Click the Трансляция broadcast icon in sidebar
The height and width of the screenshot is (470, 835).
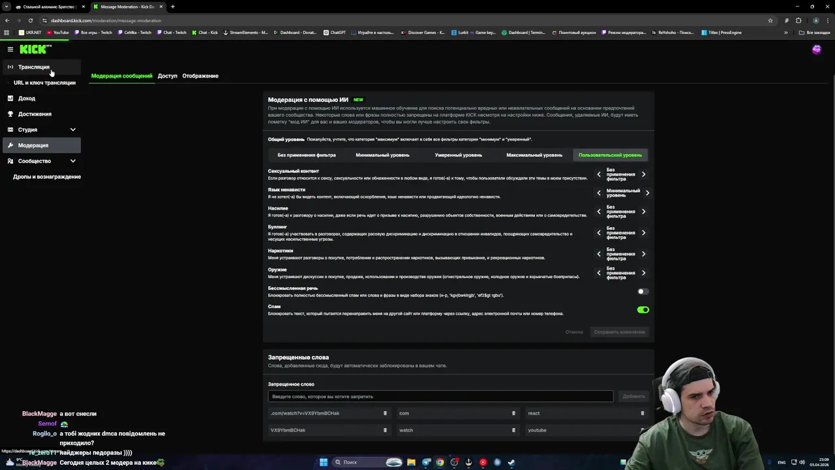10,67
